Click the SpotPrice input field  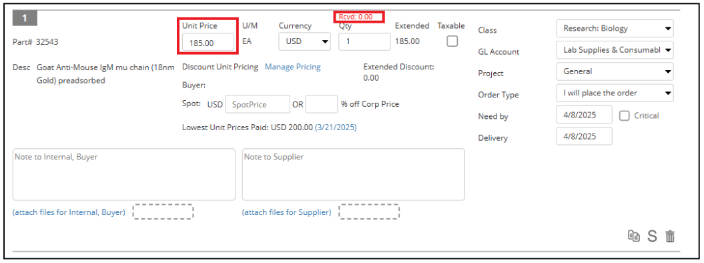pos(258,104)
